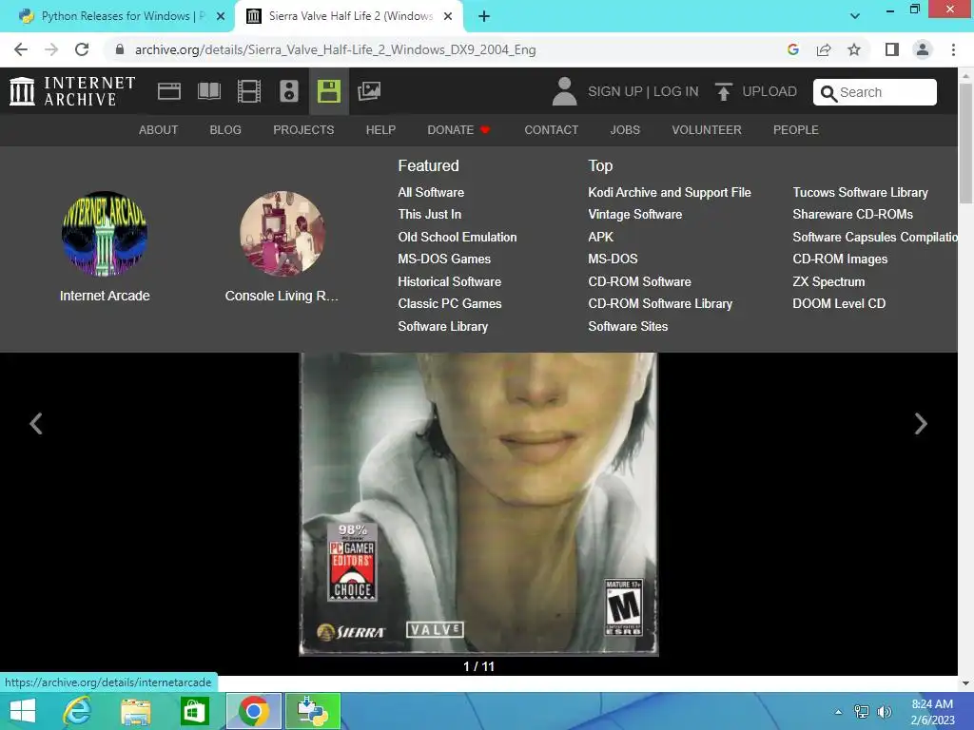Close the Python Releases tab

[221, 16]
